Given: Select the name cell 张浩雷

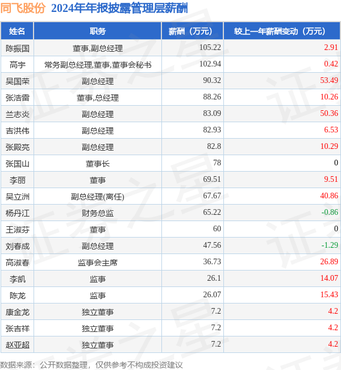Looking at the screenshot, I should point(18,98).
